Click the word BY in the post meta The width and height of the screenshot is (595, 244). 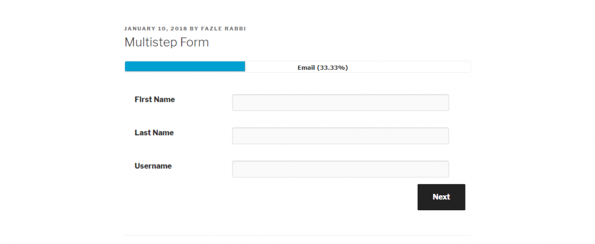point(194,28)
